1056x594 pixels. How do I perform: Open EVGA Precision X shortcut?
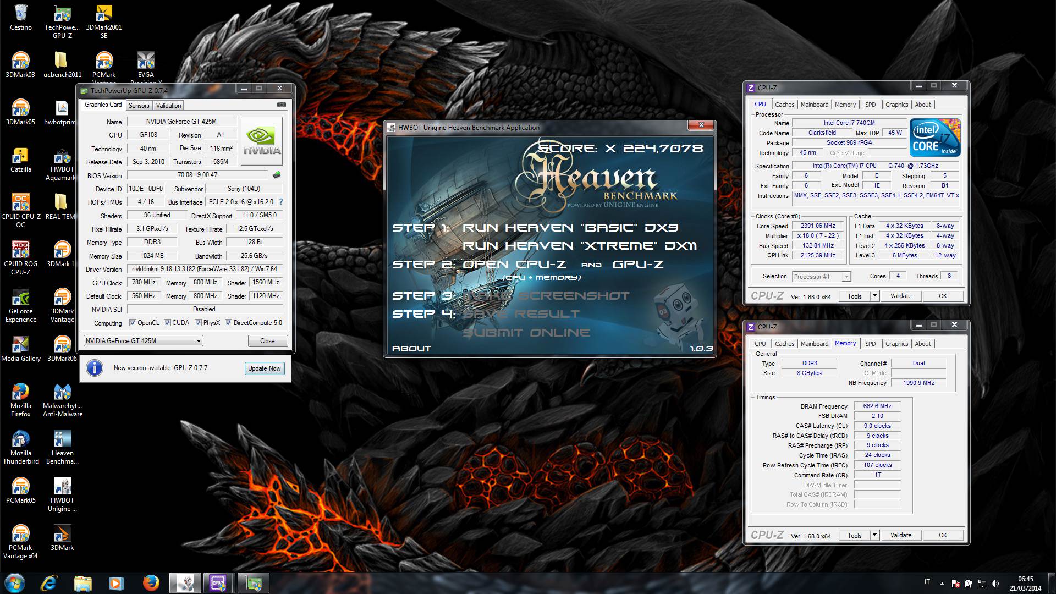146,67
